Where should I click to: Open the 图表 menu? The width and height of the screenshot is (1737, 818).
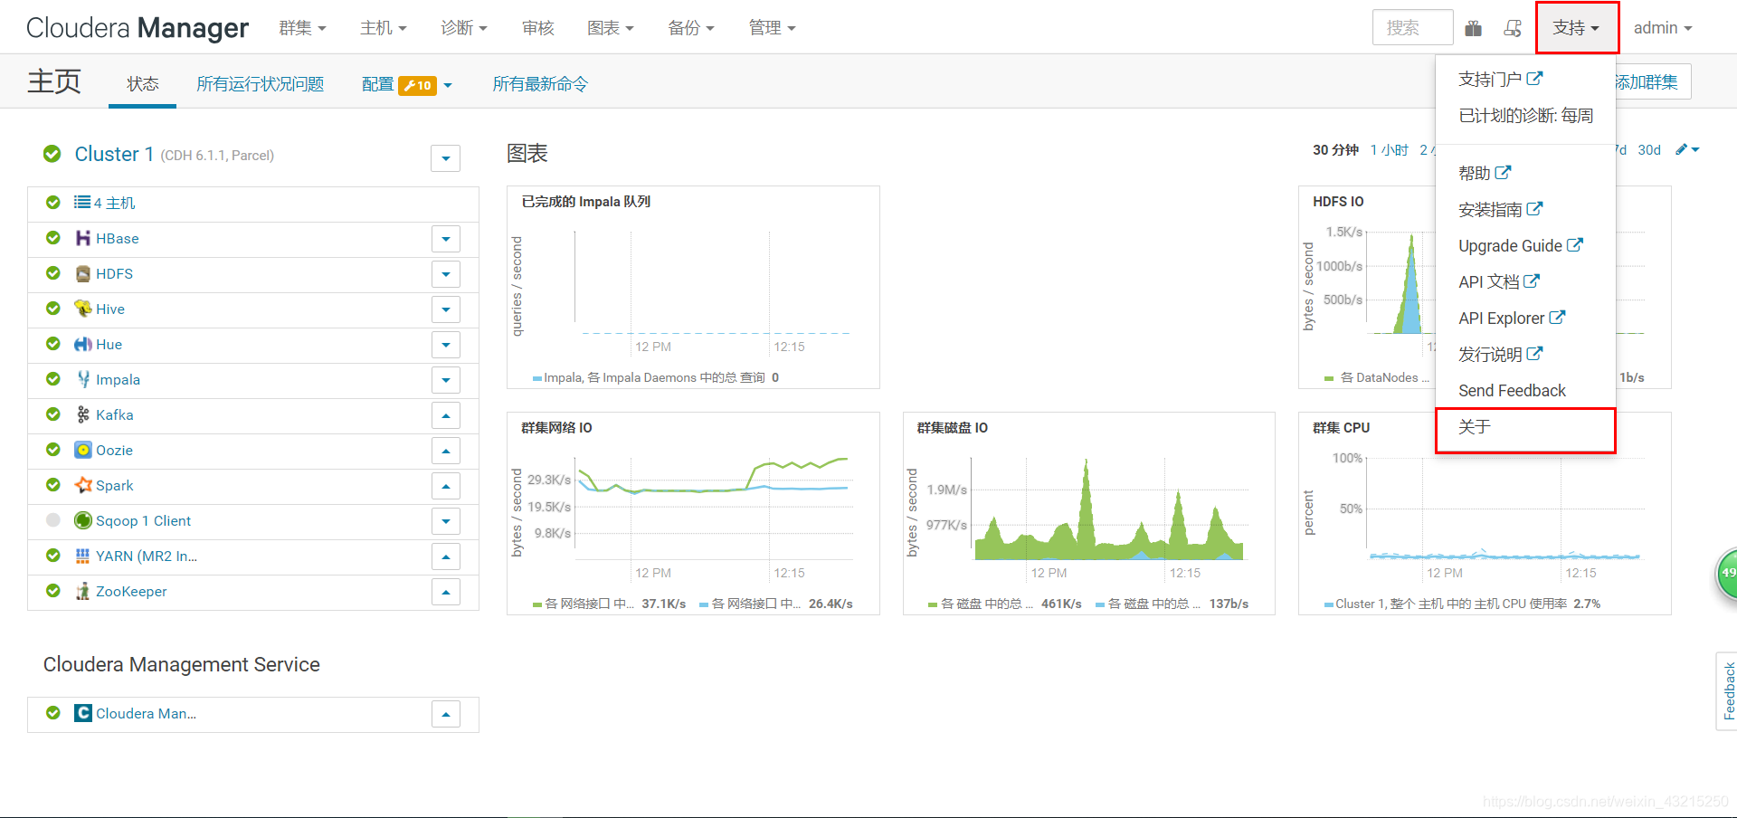(x=611, y=28)
